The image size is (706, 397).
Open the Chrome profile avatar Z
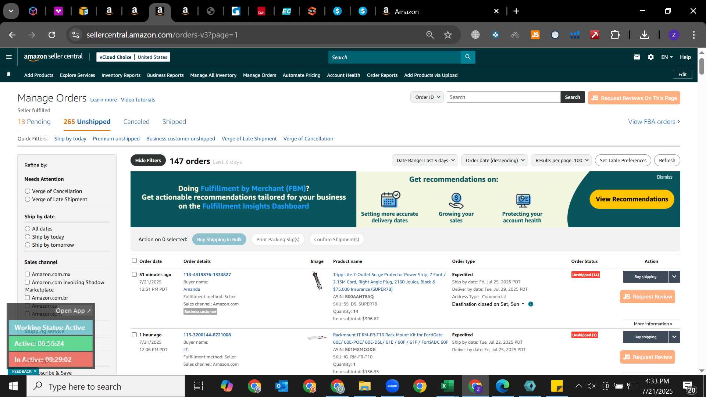pos(674,35)
